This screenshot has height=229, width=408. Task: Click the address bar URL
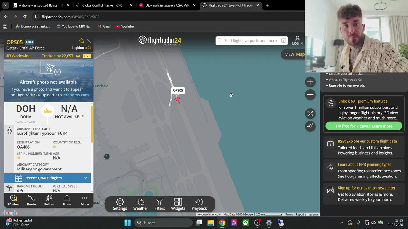[x=70, y=17]
